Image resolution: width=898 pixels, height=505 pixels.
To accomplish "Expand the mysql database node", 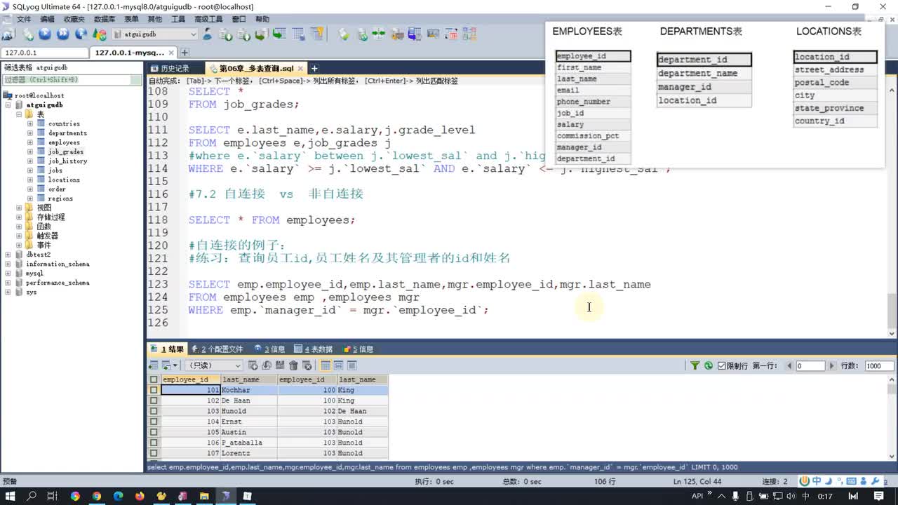I will [8, 274].
